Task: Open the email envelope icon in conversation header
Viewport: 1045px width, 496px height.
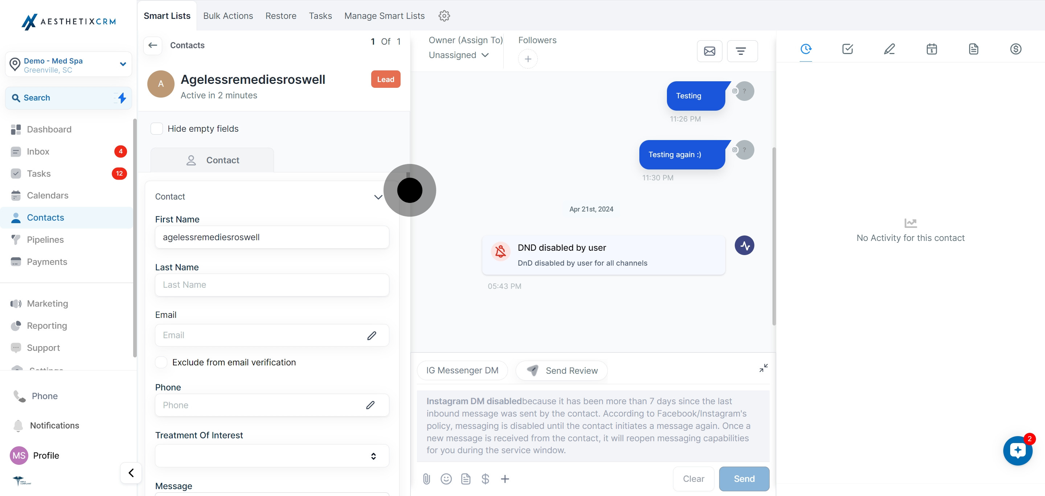Action: coord(709,51)
